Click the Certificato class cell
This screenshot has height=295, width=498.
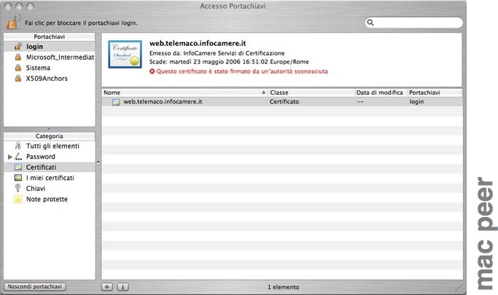point(284,101)
